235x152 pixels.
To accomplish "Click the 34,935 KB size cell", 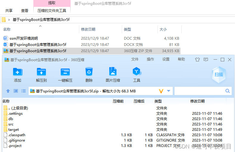I will [171, 51].
